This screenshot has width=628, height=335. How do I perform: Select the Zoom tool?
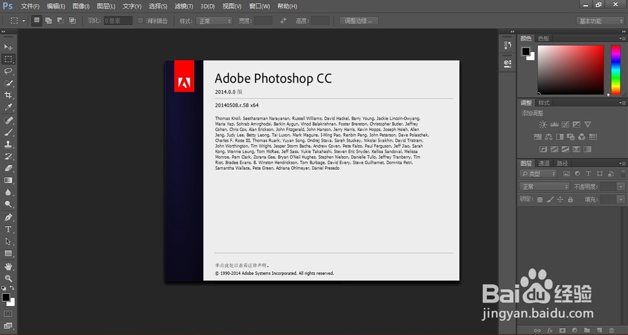click(8, 279)
